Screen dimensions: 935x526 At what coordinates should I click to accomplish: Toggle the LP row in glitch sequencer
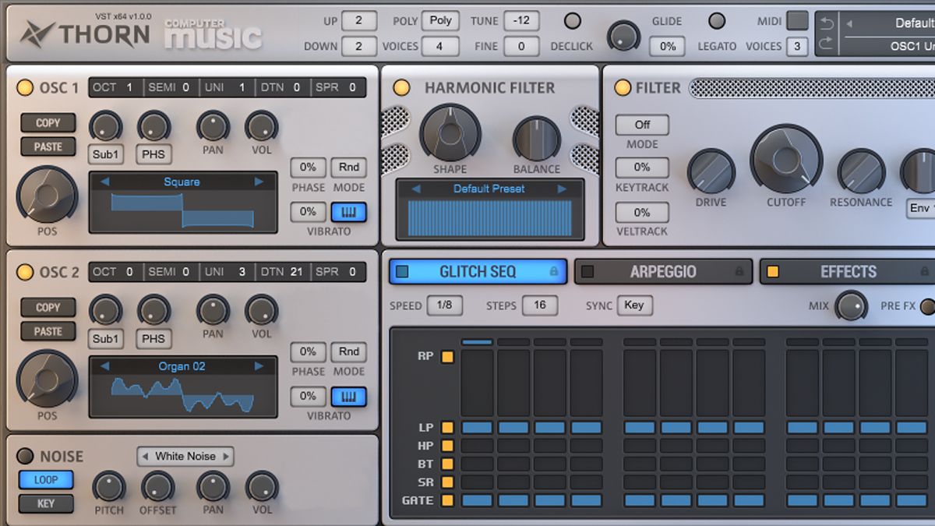(447, 428)
